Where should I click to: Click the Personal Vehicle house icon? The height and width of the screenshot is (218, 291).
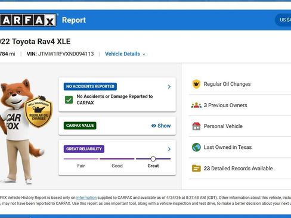point(196,126)
